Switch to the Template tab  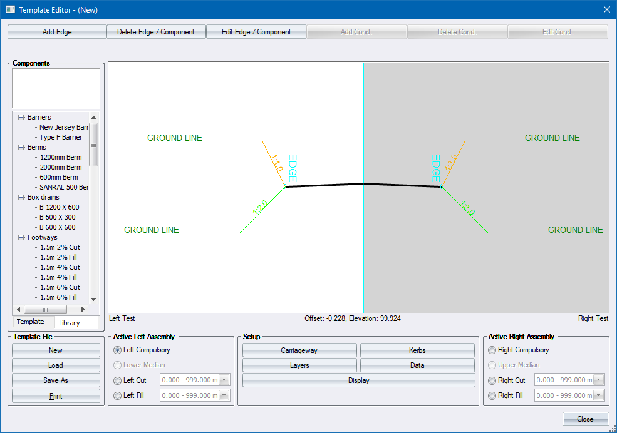point(31,322)
